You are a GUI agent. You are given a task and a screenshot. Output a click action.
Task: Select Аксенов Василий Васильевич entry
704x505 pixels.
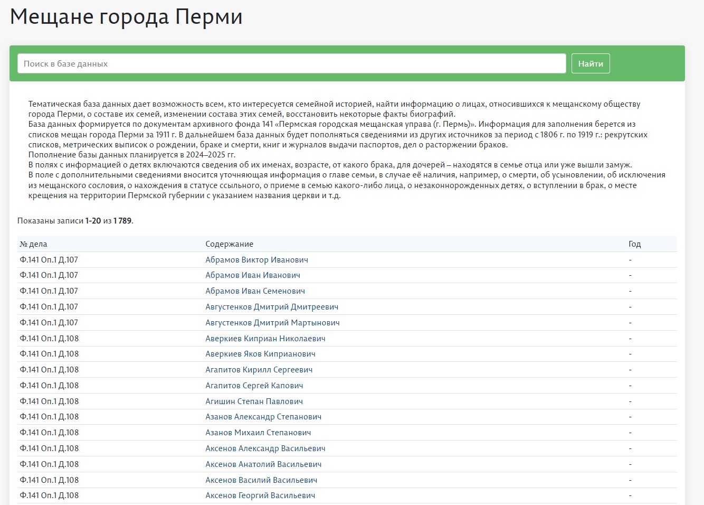(x=261, y=480)
